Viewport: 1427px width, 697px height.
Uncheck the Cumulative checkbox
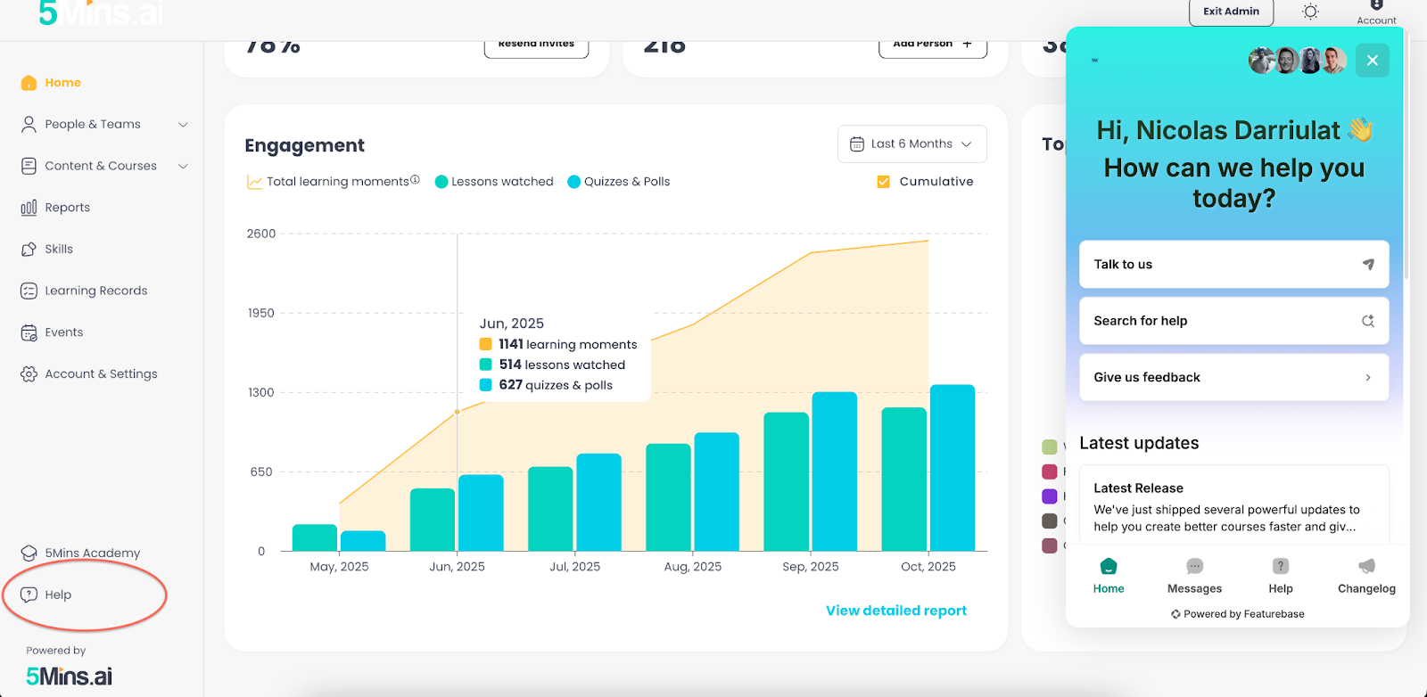tap(883, 182)
